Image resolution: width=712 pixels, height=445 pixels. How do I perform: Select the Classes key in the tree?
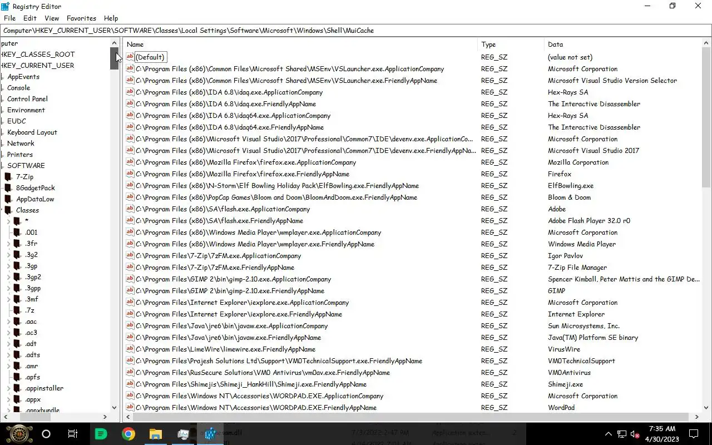click(27, 210)
